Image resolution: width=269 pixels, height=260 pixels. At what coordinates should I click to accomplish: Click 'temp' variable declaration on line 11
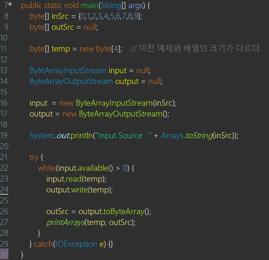pyautogui.click(x=61, y=49)
